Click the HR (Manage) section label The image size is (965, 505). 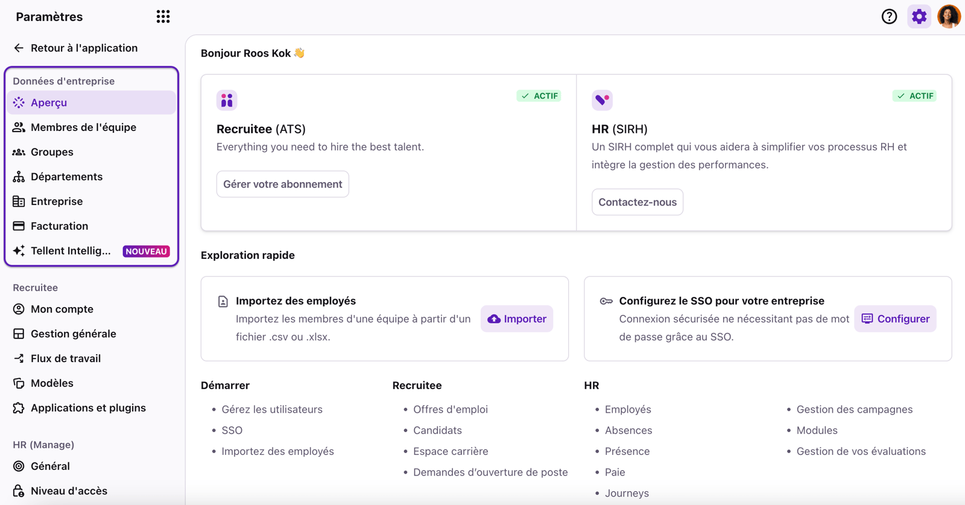tap(43, 445)
